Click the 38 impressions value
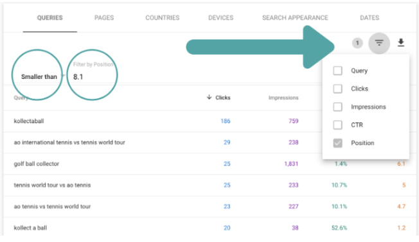 (x=295, y=228)
